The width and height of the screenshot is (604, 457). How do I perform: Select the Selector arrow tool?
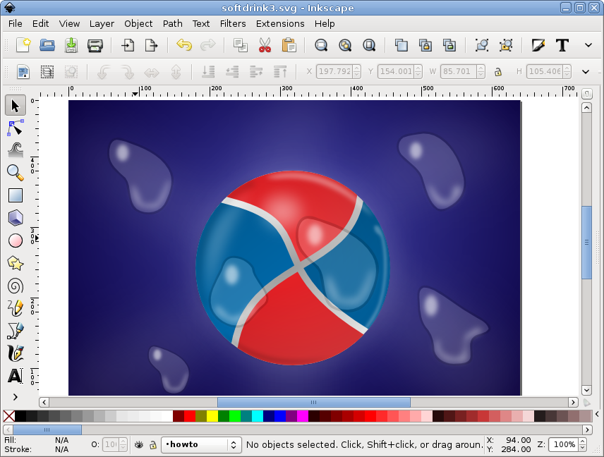click(16, 105)
